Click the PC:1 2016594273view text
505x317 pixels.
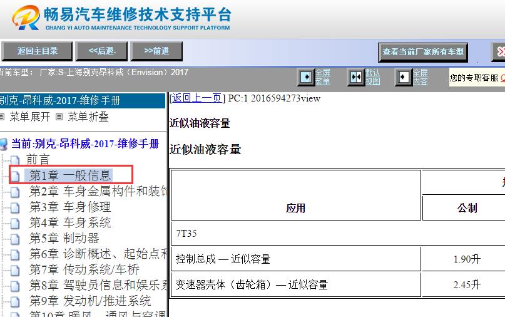coord(274,98)
